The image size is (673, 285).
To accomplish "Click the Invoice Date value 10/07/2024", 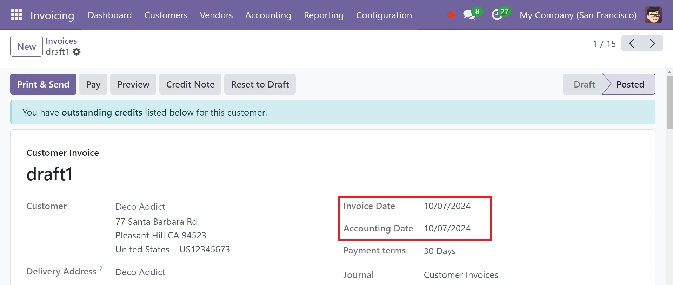I will (x=447, y=206).
